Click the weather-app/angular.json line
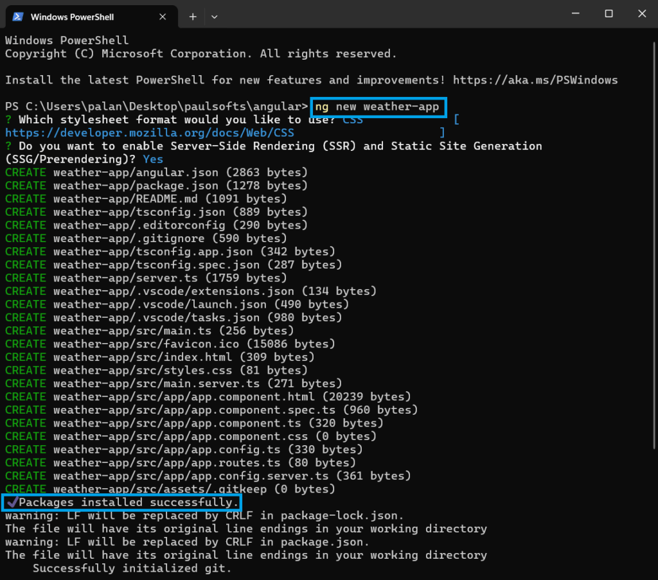Screen dimensions: 658x580 click(156, 172)
